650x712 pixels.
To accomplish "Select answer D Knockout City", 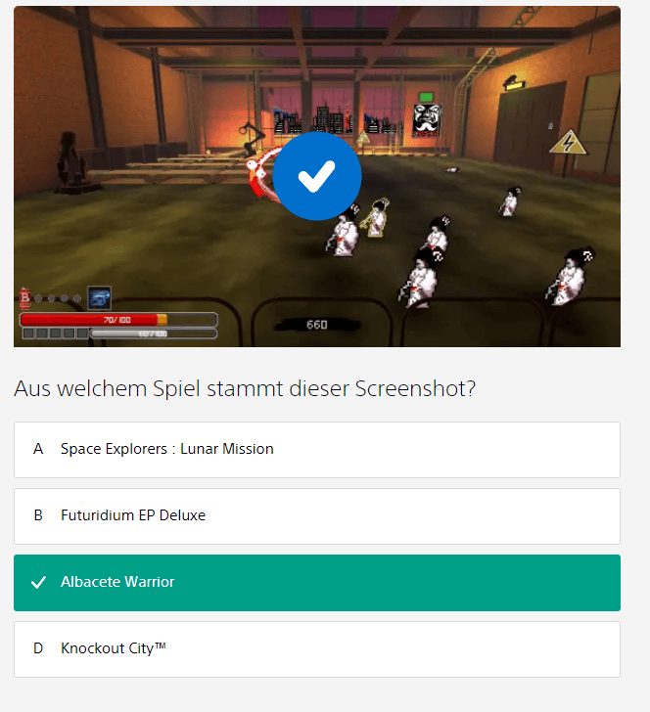I will click(x=317, y=649).
